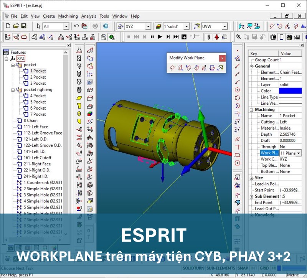Open the XYZ work plane dropdown
This screenshot has height=278, width=307.
pos(148,26)
